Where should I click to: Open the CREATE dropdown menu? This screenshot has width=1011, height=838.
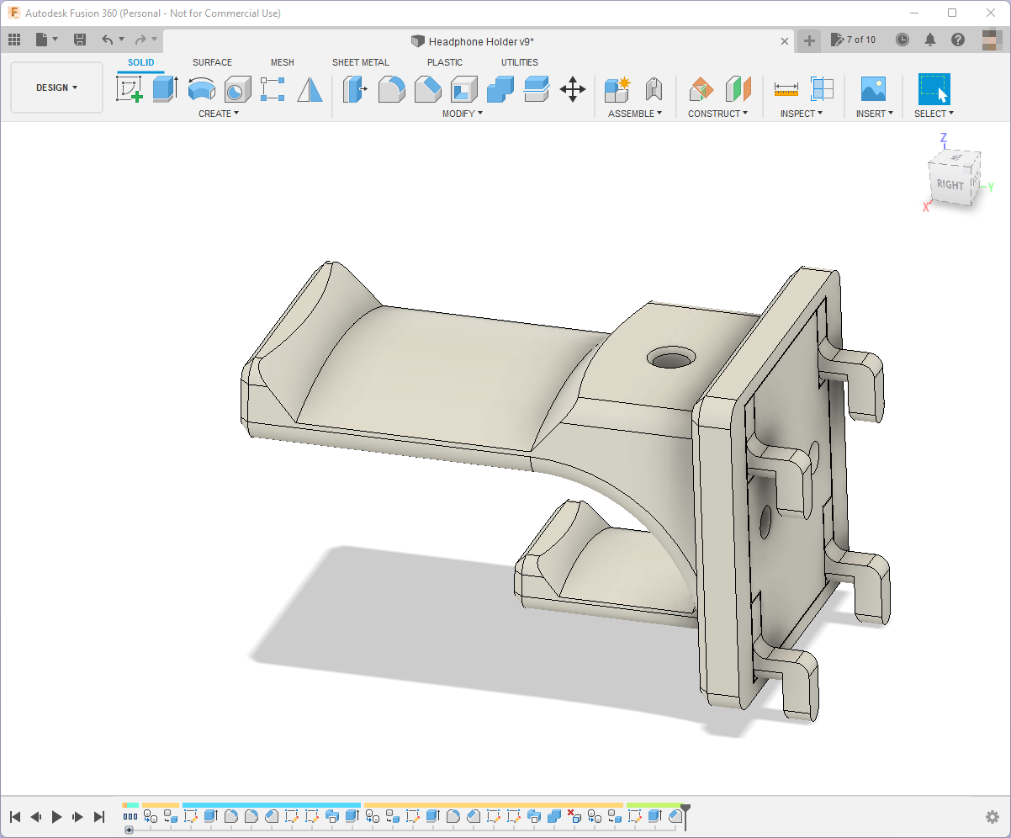pos(219,113)
